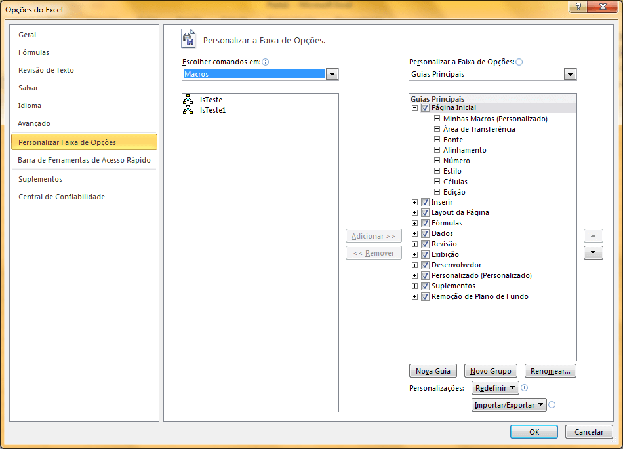Open the Escolher comandos em dropdown
The image size is (623, 449).
point(332,75)
